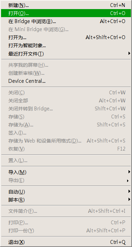Click 在 Mini Bridge 中浏览(G)... item
This screenshot has height=247, width=132.
(x=66, y=29)
